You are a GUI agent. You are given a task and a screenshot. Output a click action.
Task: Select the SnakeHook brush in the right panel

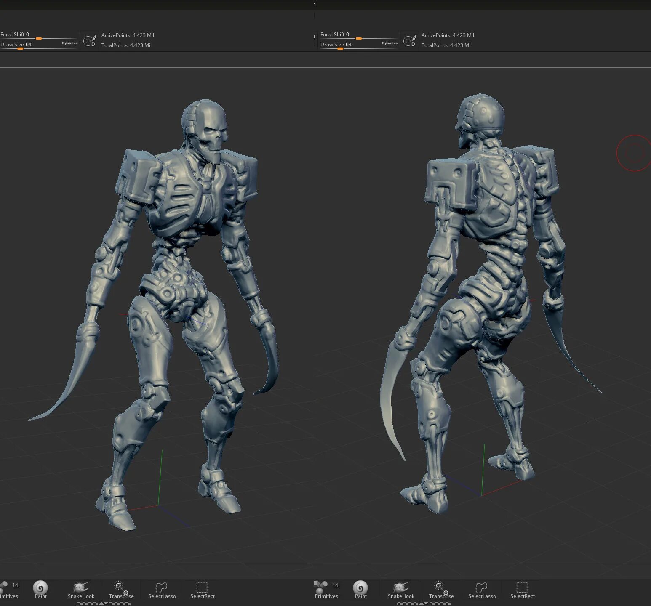401,590
